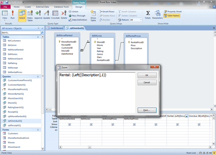
Task: Open the View button in Results group
Action: (x=5, y=15)
